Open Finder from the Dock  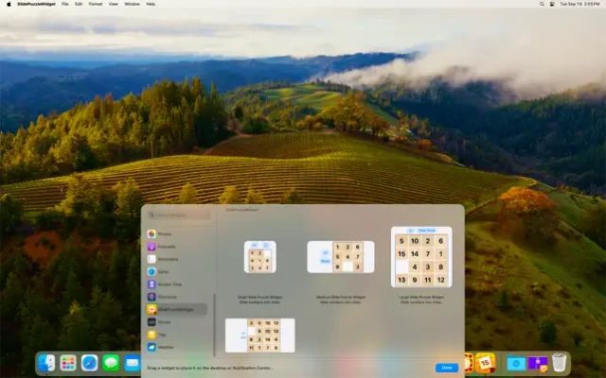point(46,363)
